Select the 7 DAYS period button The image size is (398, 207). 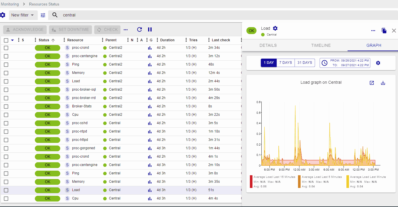(x=285, y=63)
